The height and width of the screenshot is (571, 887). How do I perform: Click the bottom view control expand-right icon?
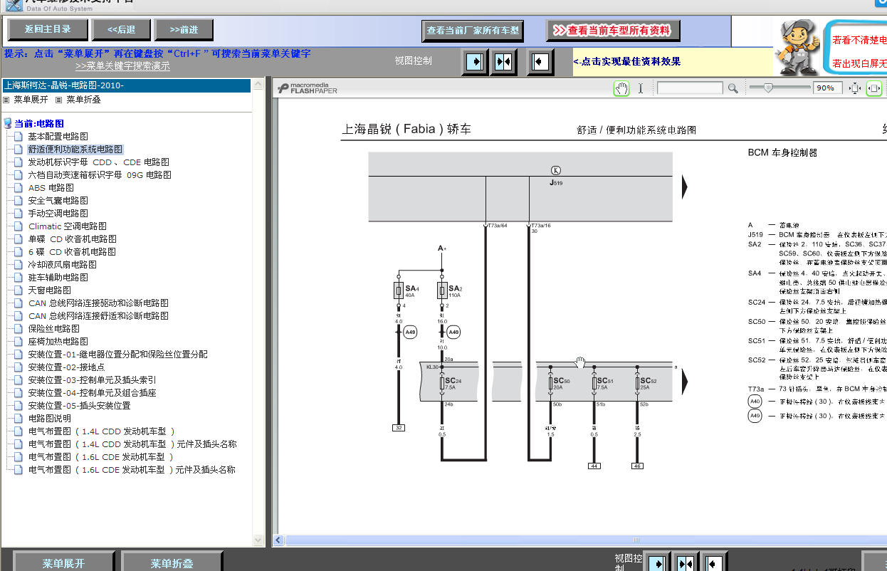point(658,562)
